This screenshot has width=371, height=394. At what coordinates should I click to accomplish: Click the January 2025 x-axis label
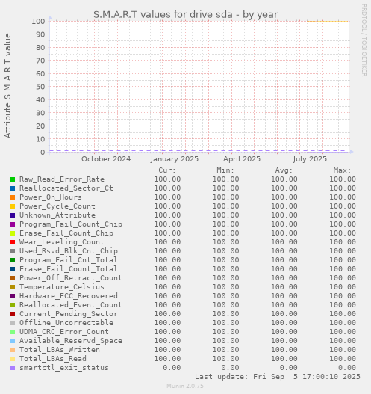(175, 159)
